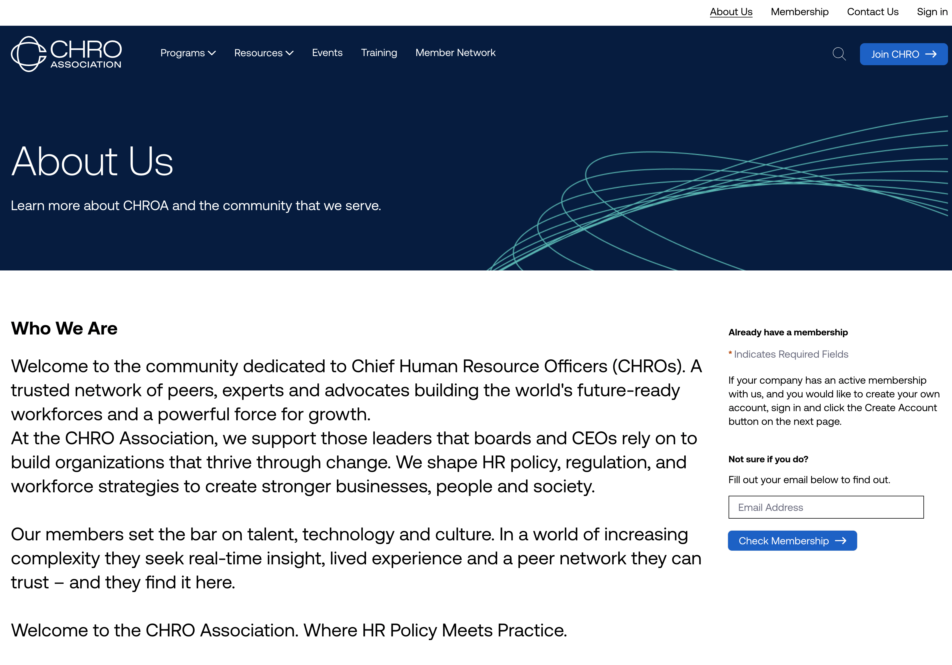
Task: Open the Membership link
Action: 799,12
